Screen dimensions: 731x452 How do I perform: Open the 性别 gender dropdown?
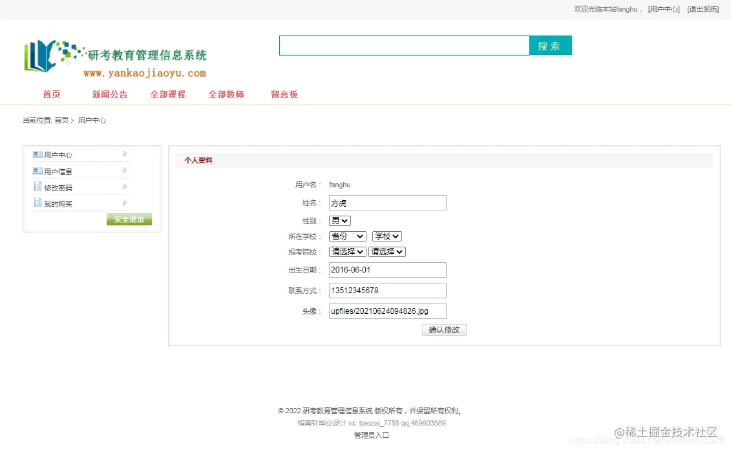pyautogui.click(x=339, y=221)
